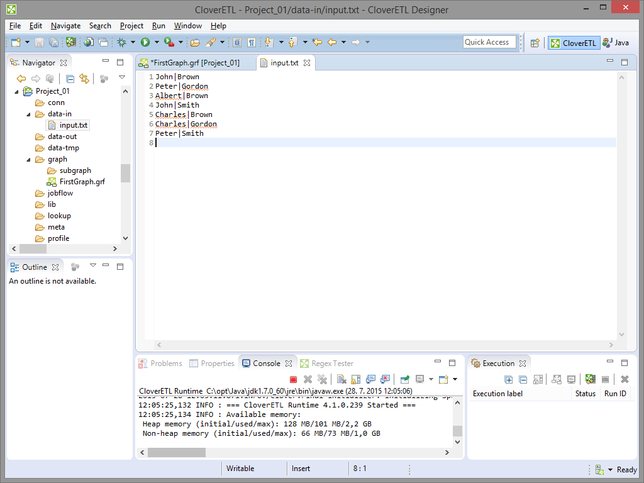Click the Quick Access search field
This screenshot has width=644, height=483.
489,42
